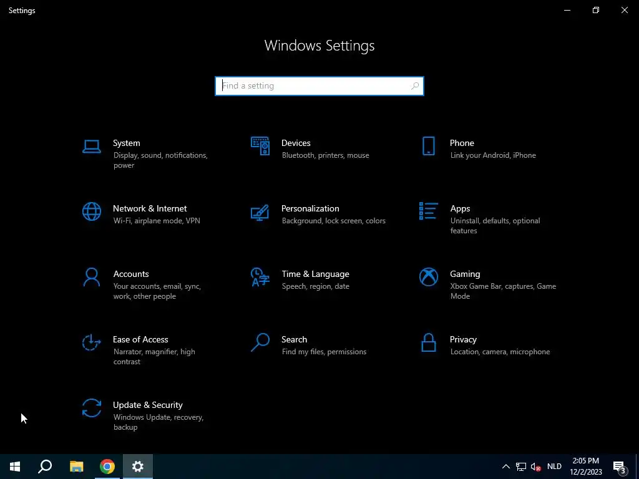Open the Windows Start menu
Viewport: 639px width, 479px height.
15,467
